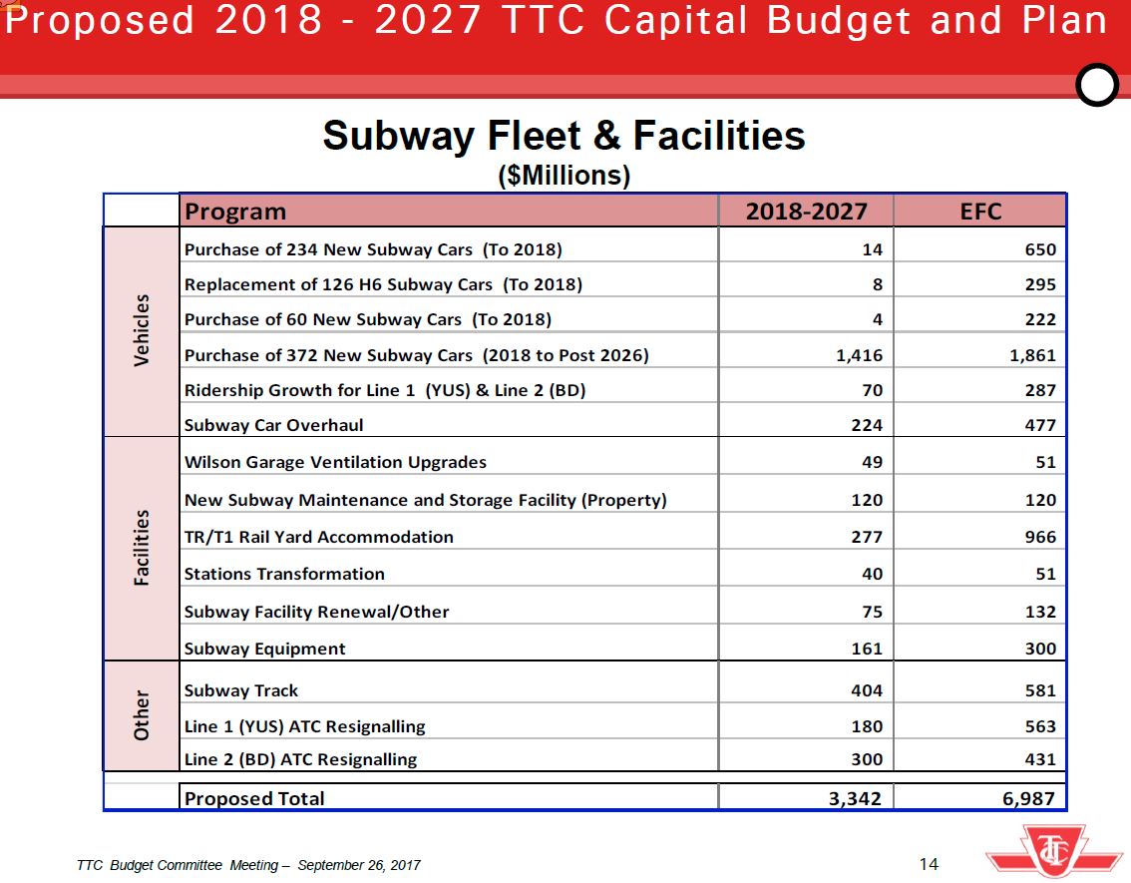Click the 'Facilities' category label
The width and height of the screenshot is (1131, 883).
[142, 548]
